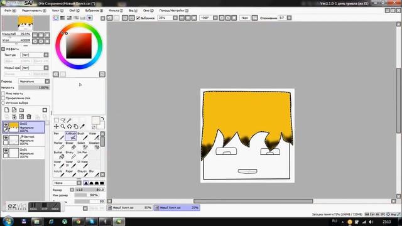Select the Binary pen tool
This screenshot has width=402, height=226.
[71, 155]
